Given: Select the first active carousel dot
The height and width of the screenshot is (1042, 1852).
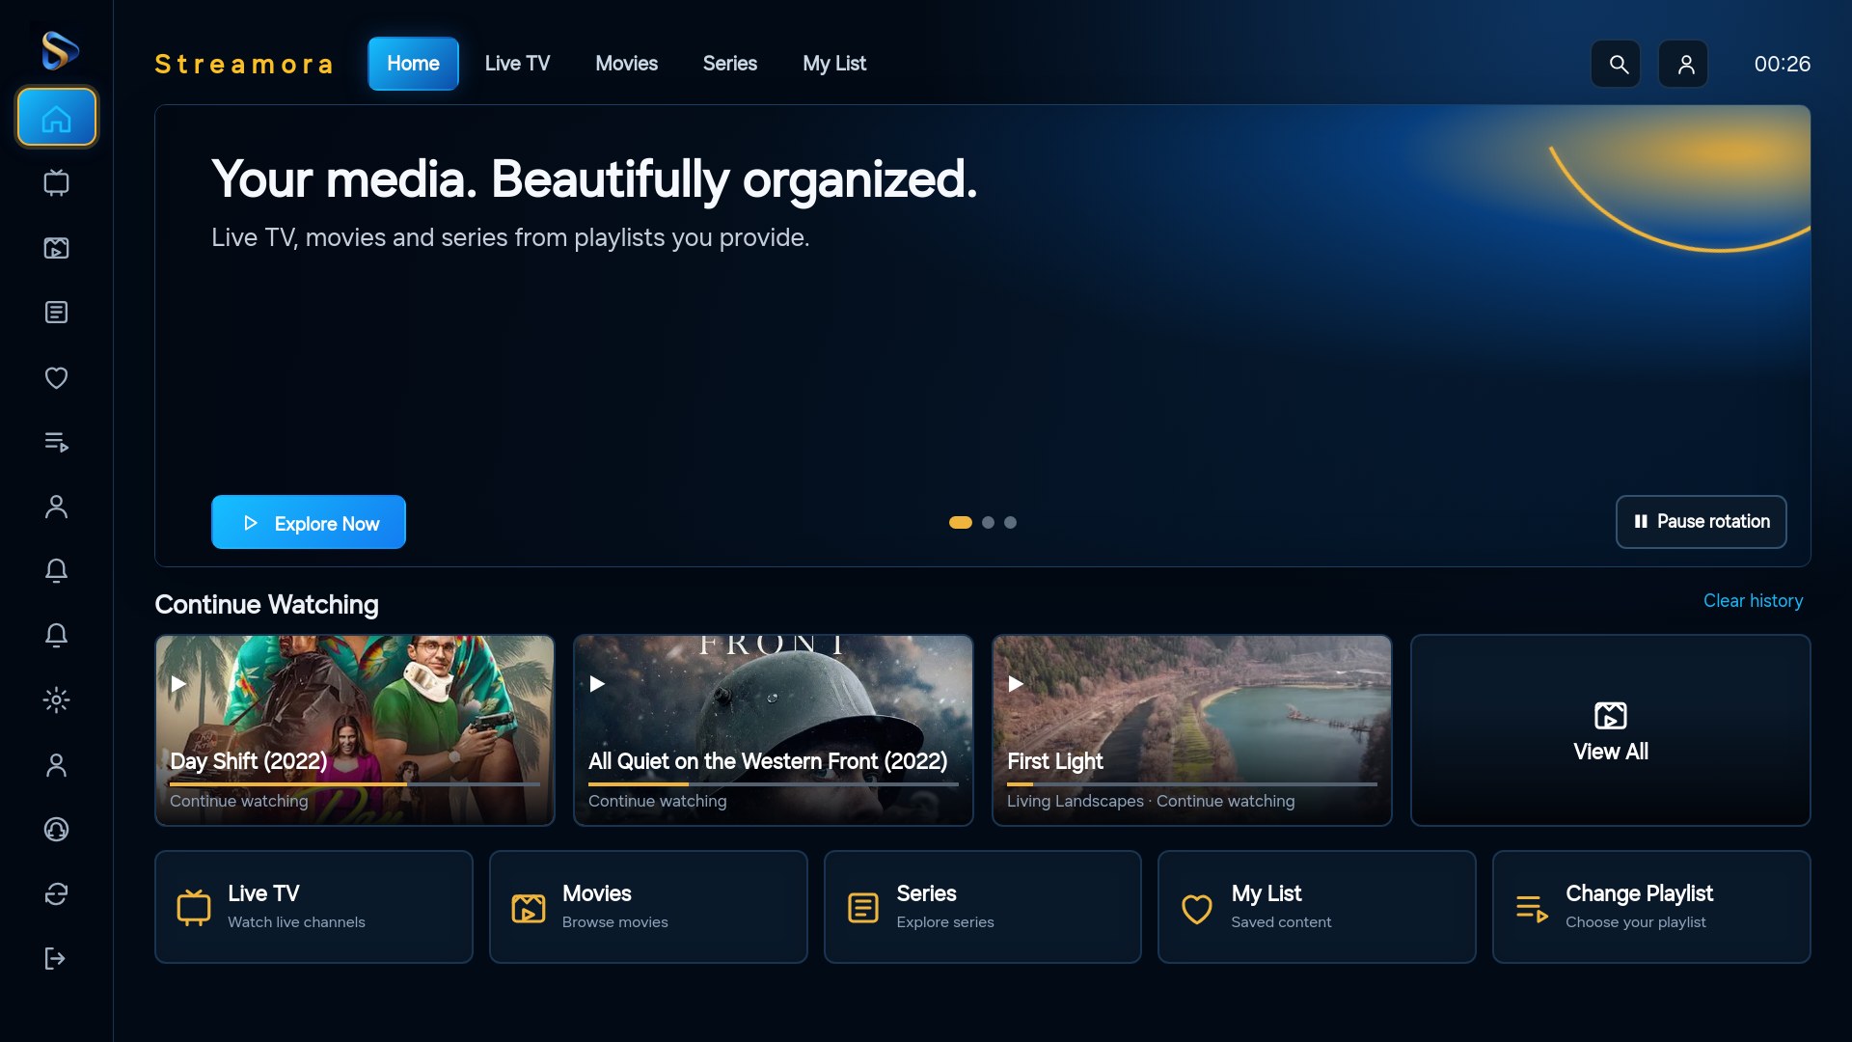Looking at the screenshot, I should pos(961,522).
